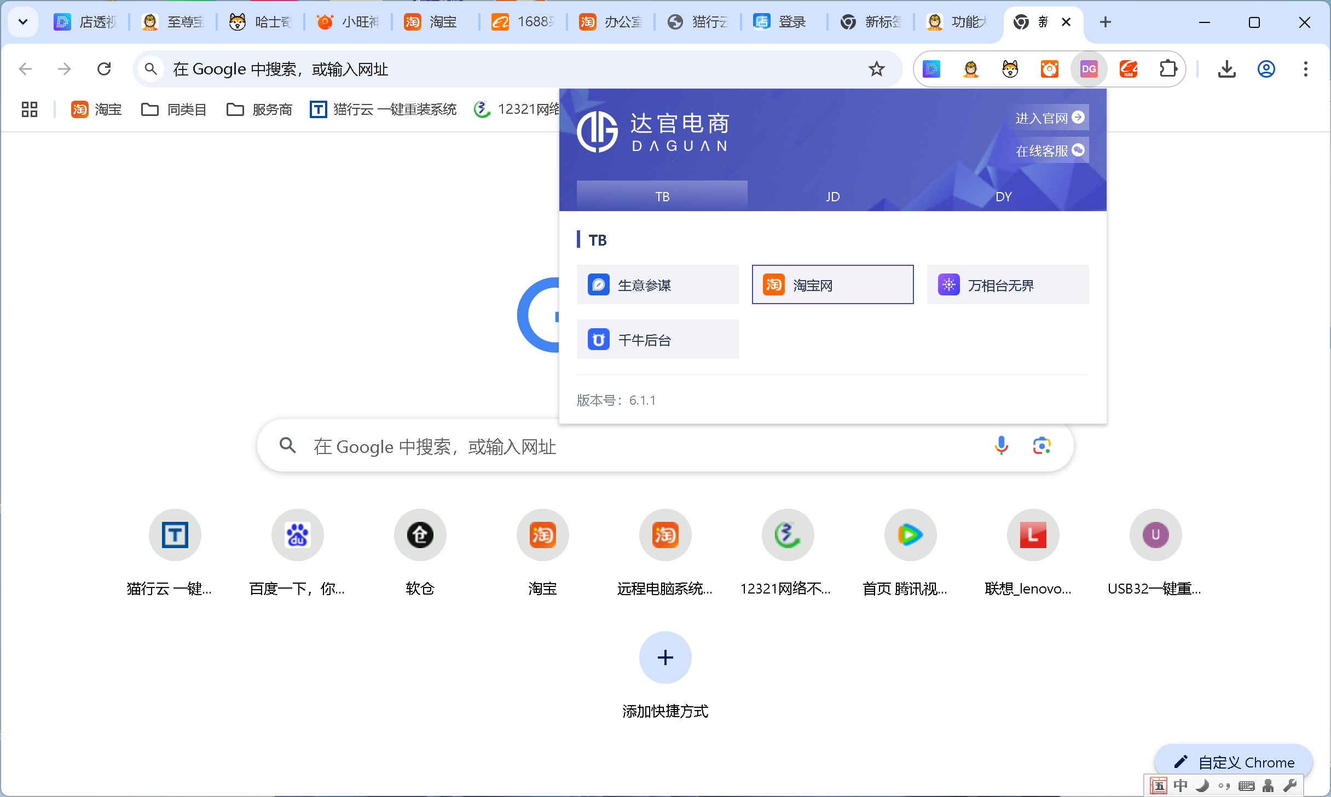Viewport: 1331px width, 797px height.
Task: Toggle IME 中 Chinese/English mode
Action: coord(1180,786)
